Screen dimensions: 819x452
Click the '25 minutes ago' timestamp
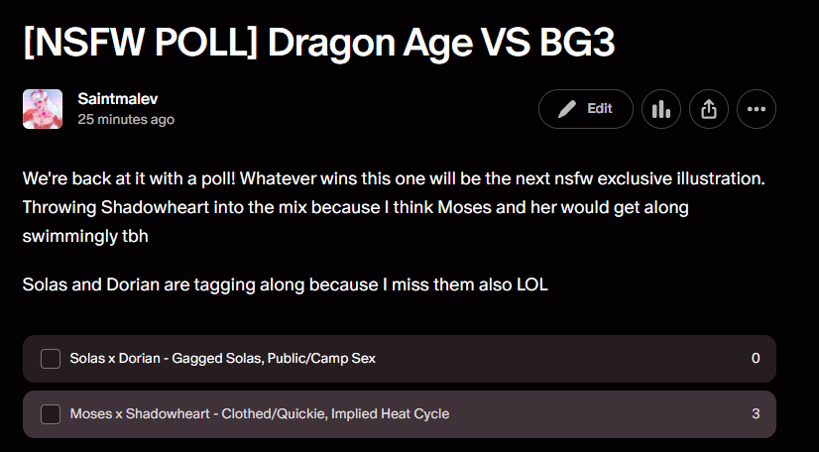126,120
